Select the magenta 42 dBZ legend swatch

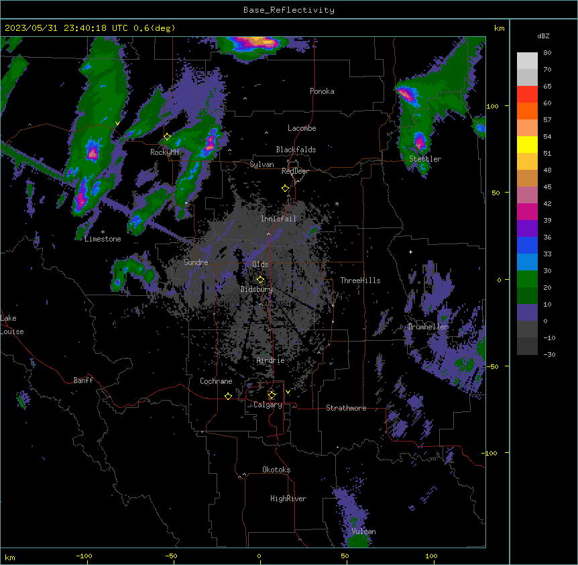[527, 211]
